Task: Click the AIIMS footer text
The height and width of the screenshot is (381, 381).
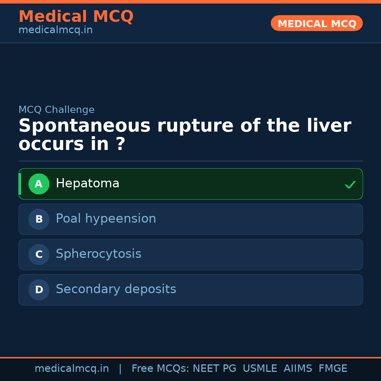Action: tap(298, 369)
